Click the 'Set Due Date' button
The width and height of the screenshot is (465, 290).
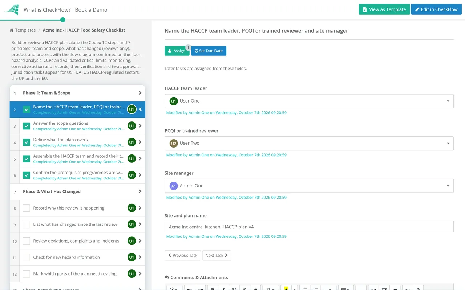(209, 51)
